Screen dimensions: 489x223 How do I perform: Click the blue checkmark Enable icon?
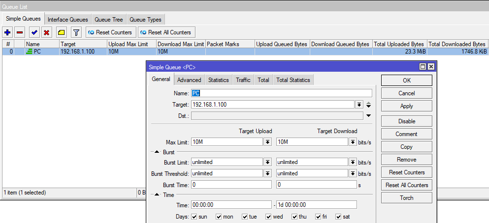tap(34, 32)
